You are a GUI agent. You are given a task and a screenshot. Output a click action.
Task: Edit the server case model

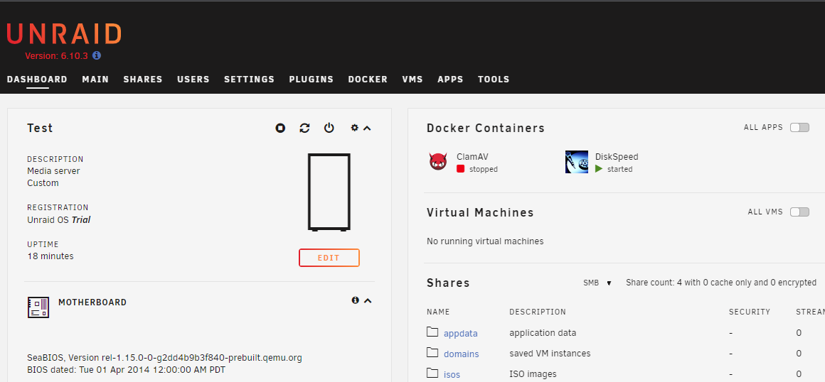329,258
